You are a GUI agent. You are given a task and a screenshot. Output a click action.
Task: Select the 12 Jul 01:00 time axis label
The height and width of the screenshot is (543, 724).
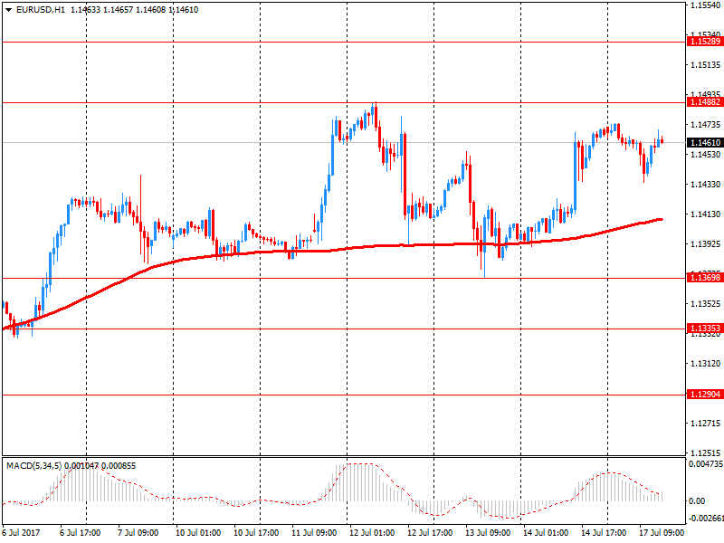pyautogui.click(x=372, y=533)
